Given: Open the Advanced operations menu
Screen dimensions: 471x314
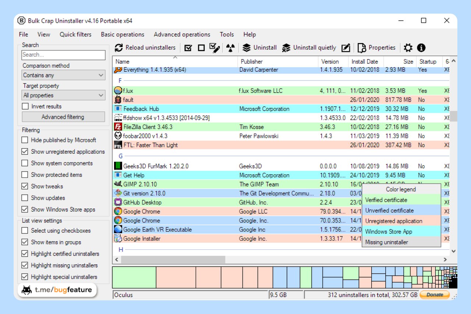Looking at the screenshot, I should tap(182, 34).
